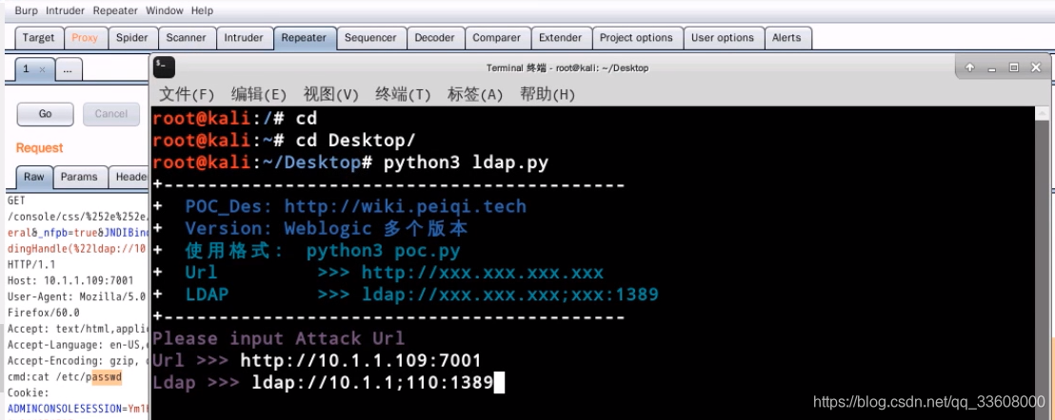Close Repeater request tab 1
This screenshot has height=420, width=1055.
(43, 69)
